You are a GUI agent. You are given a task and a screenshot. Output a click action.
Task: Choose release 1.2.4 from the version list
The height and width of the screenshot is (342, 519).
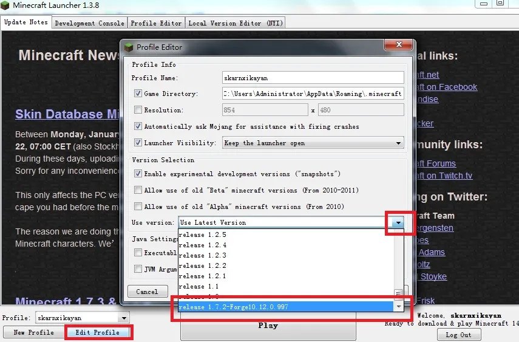[x=286, y=245]
